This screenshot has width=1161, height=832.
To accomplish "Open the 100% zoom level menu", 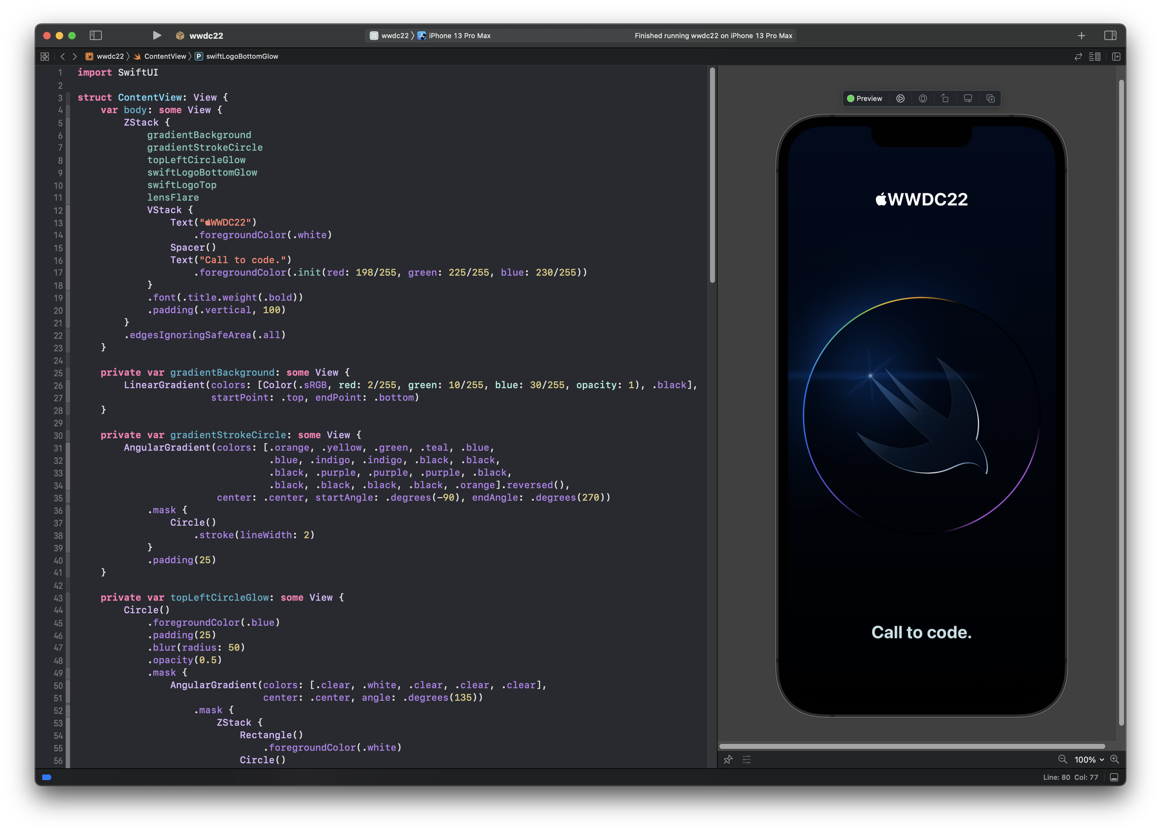I will point(1089,760).
